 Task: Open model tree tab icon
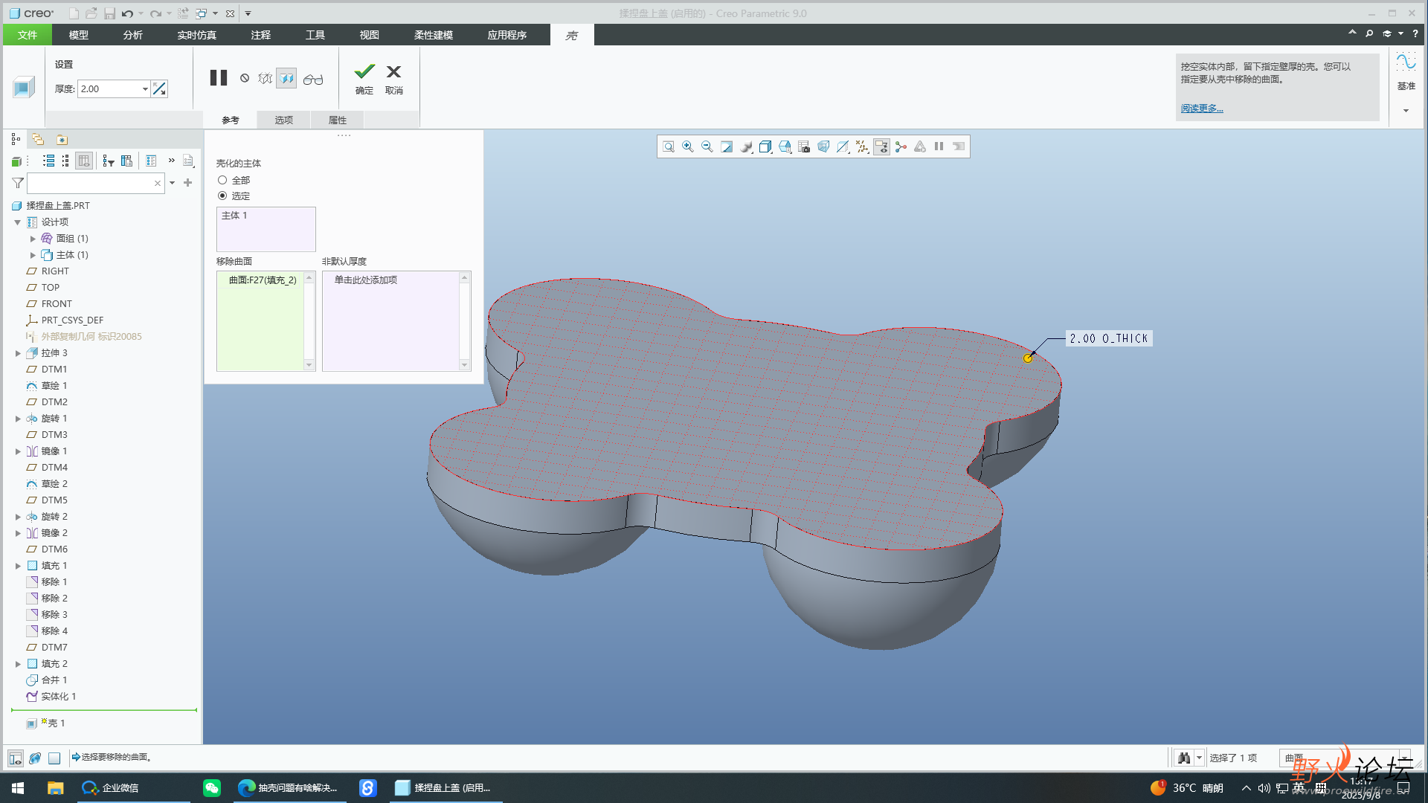coord(16,139)
